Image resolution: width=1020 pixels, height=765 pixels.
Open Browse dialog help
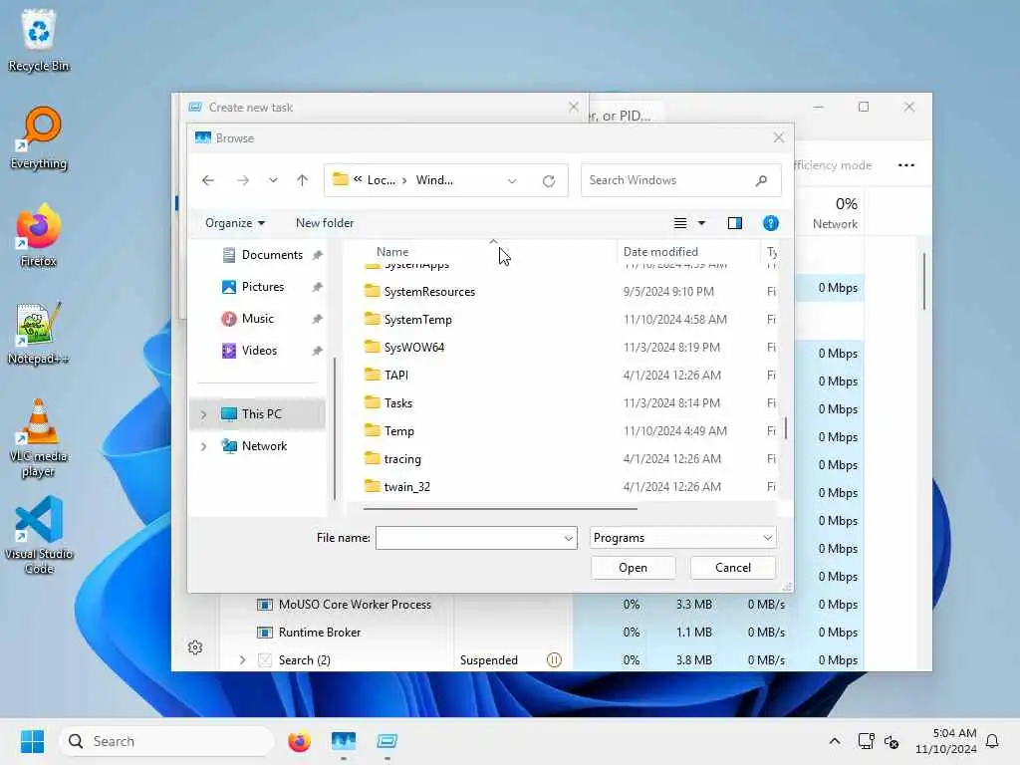771,223
